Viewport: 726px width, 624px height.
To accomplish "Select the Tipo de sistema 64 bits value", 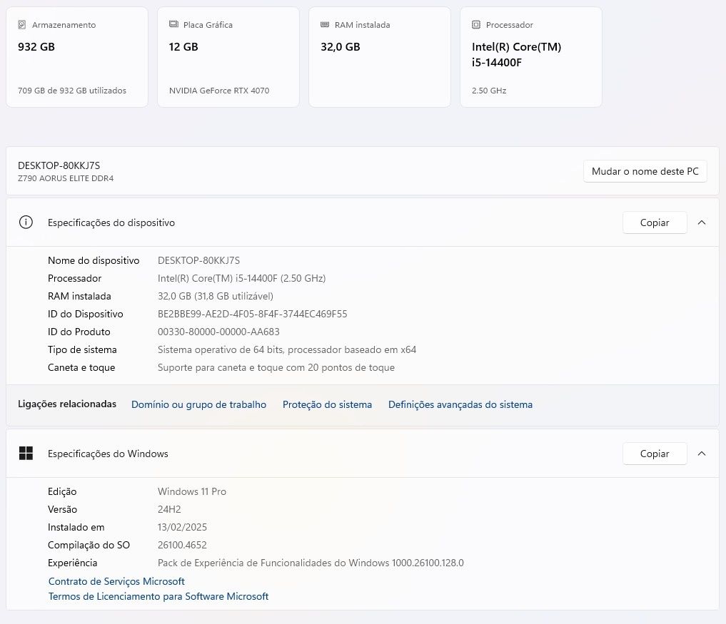I will (286, 349).
